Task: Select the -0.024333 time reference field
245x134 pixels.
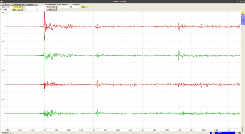Action: pos(6,7)
